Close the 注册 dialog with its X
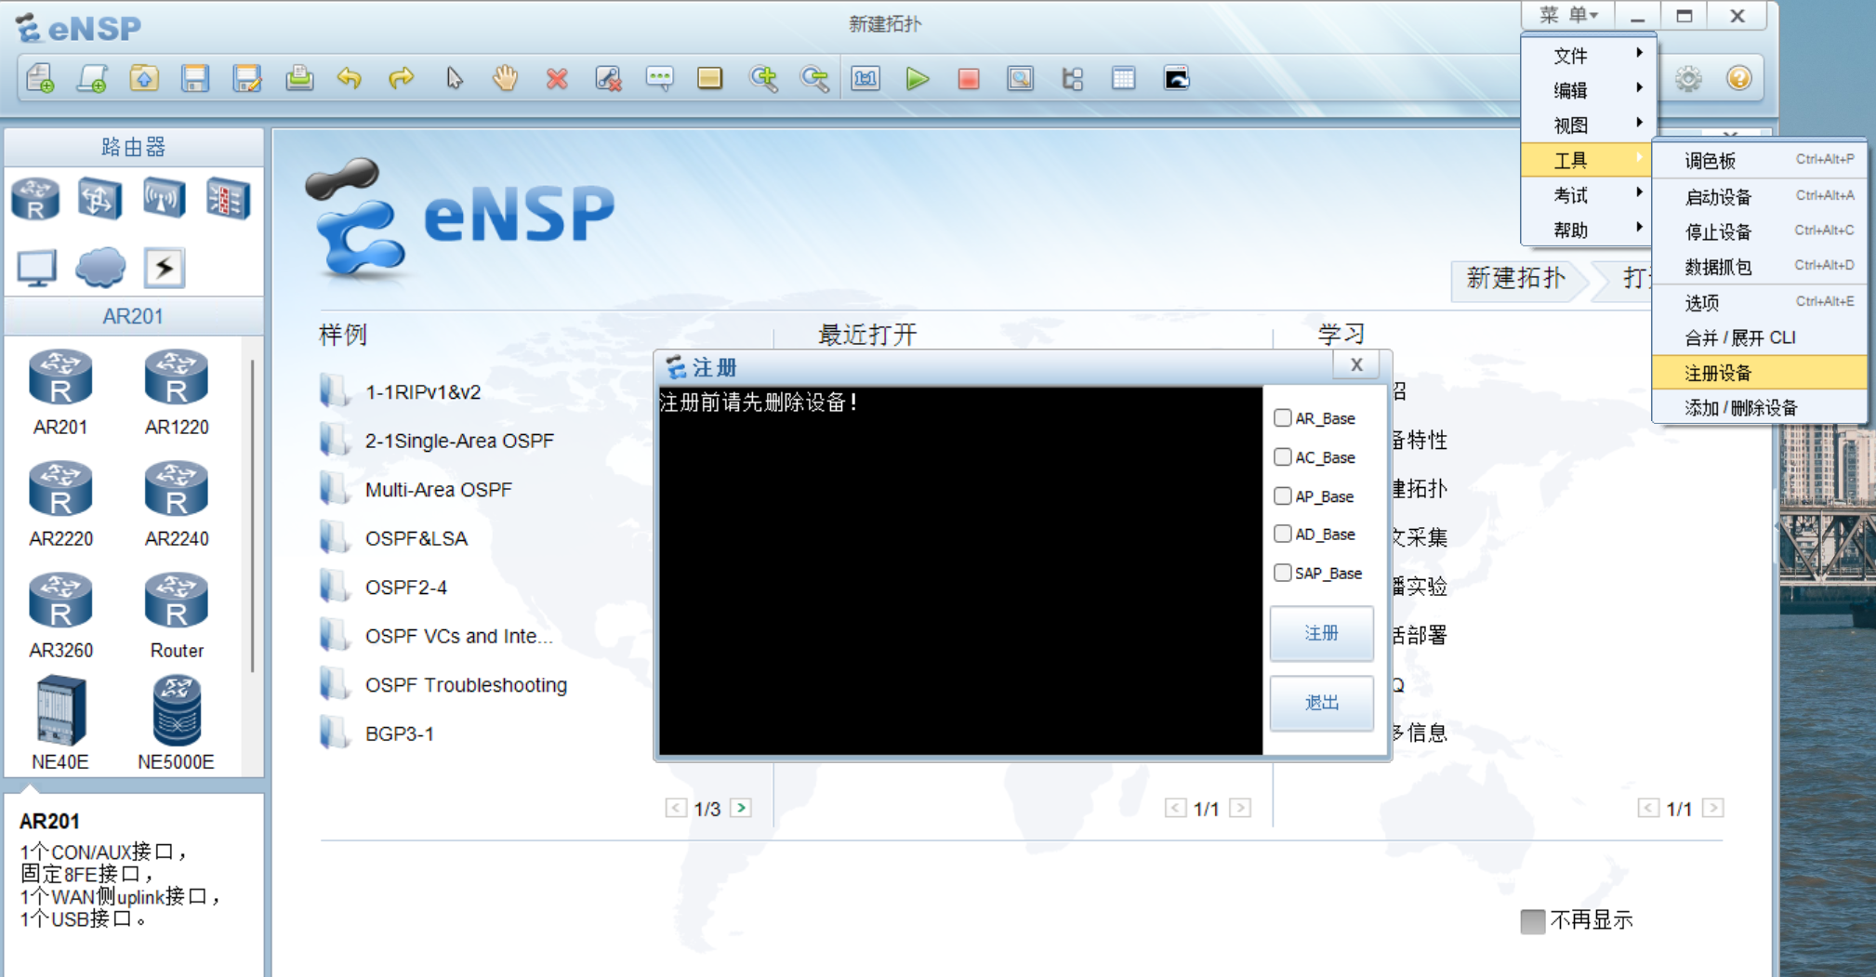 (x=1356, y=365)
